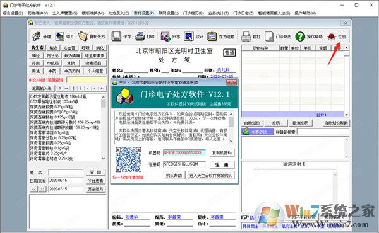Open the 模板维护(M) menu
Screen dimensions: 379x233
coord(93,13)
